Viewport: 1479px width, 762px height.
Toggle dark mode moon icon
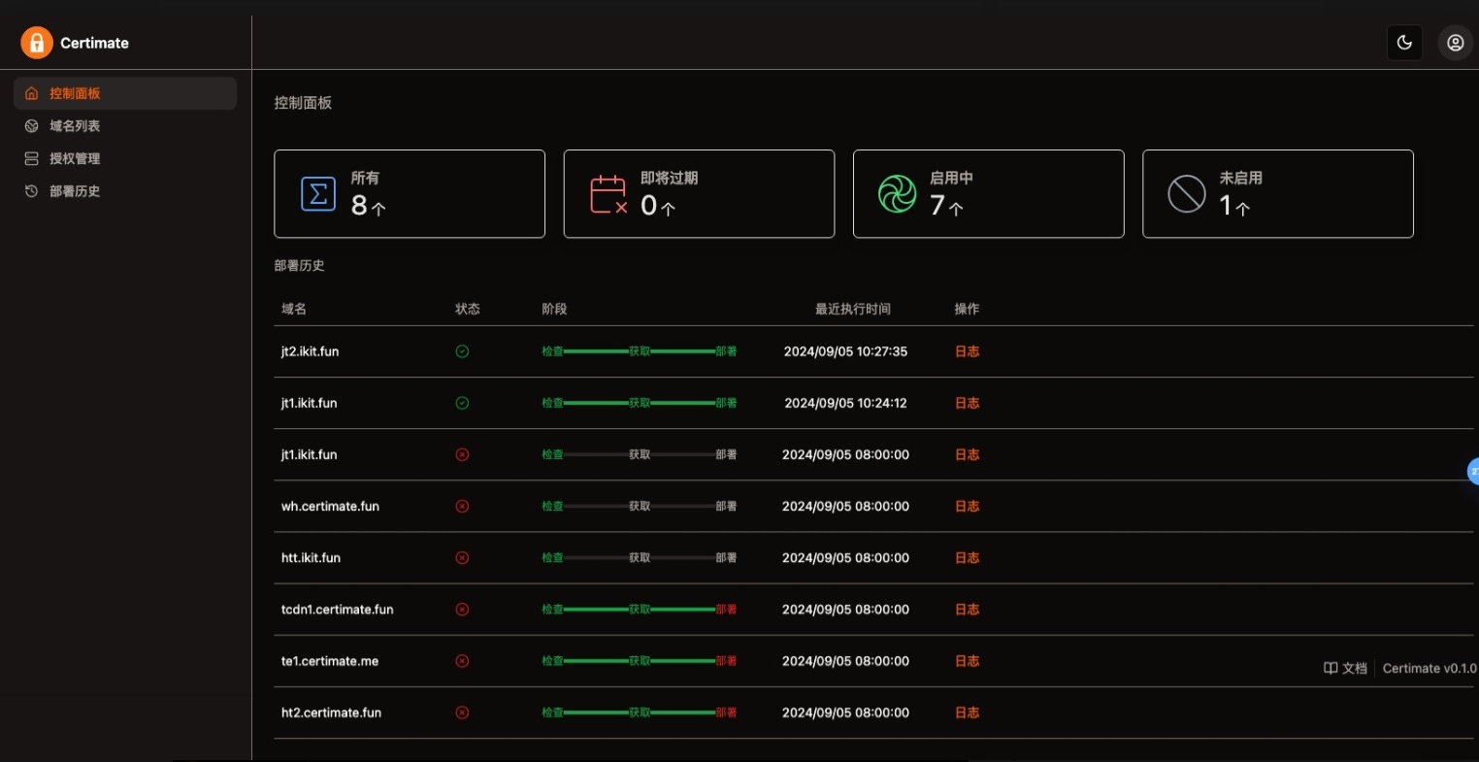1404,43
